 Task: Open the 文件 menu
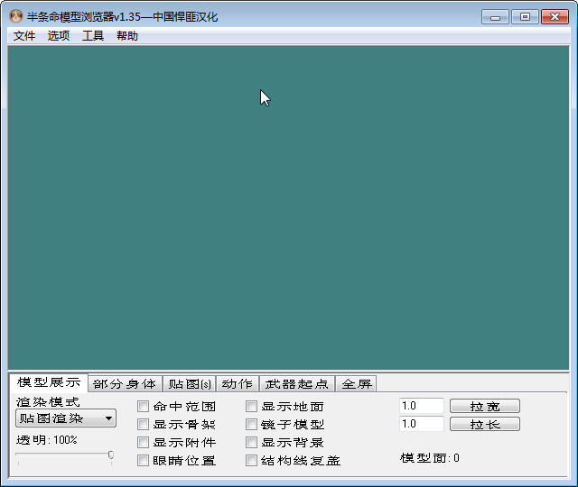point(24,36)
